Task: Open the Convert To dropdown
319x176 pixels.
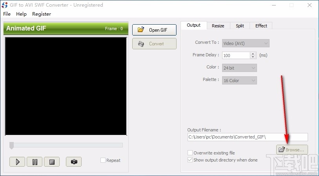Action: (x=246, y=43)
